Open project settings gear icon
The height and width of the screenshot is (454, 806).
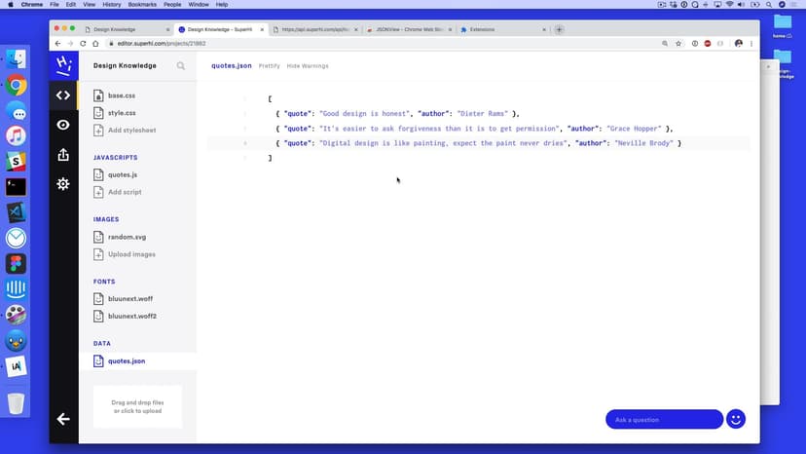coord(63,184)
